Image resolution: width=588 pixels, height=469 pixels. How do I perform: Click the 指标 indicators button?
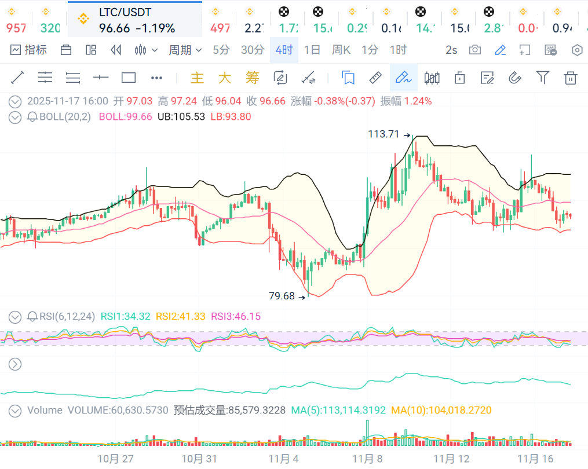(x=29, y=50)
